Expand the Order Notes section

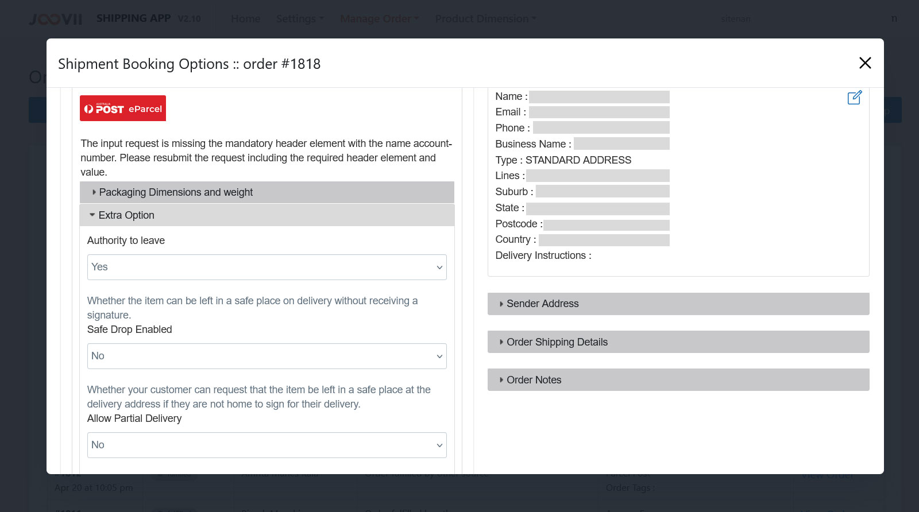click(x=678, y=380)
